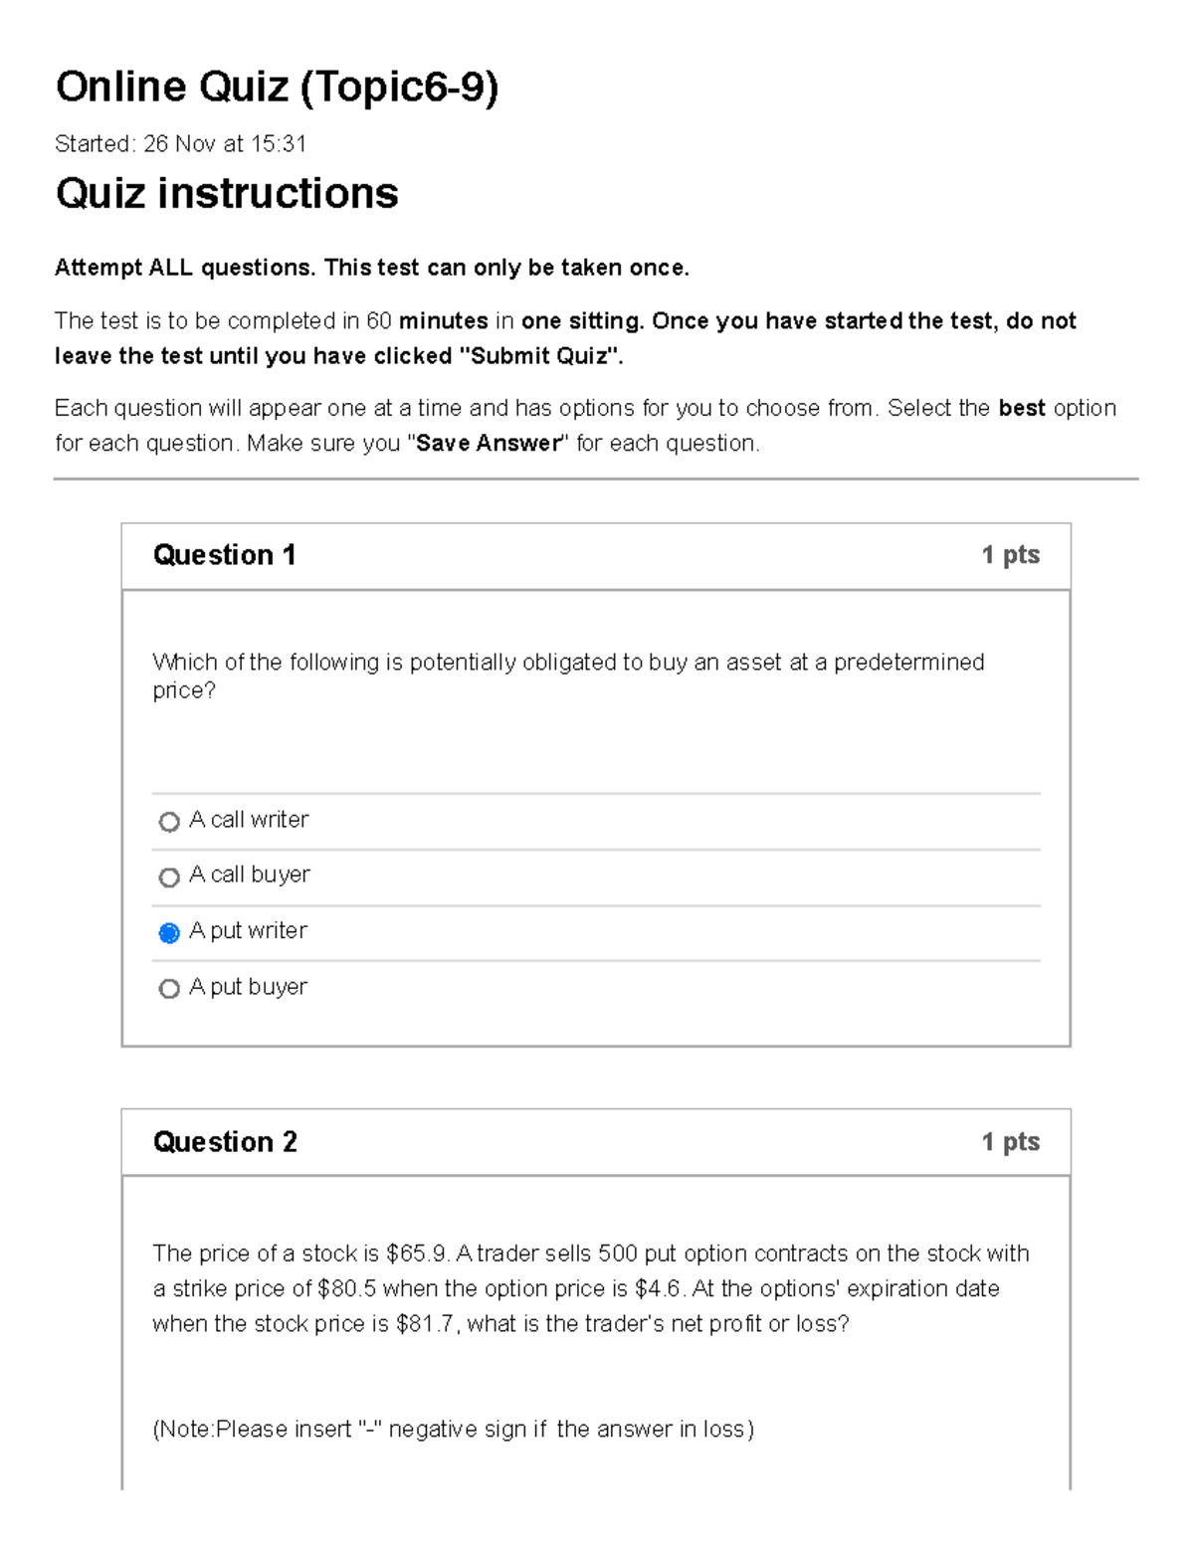Select the "A call writer" radio button
This screenshot has height=1545, width=1194.
click(168, 820)
